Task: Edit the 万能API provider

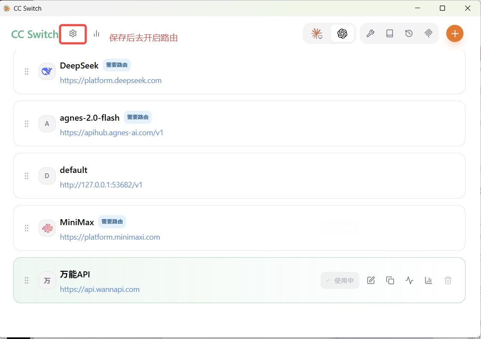Action: (371, 280)
